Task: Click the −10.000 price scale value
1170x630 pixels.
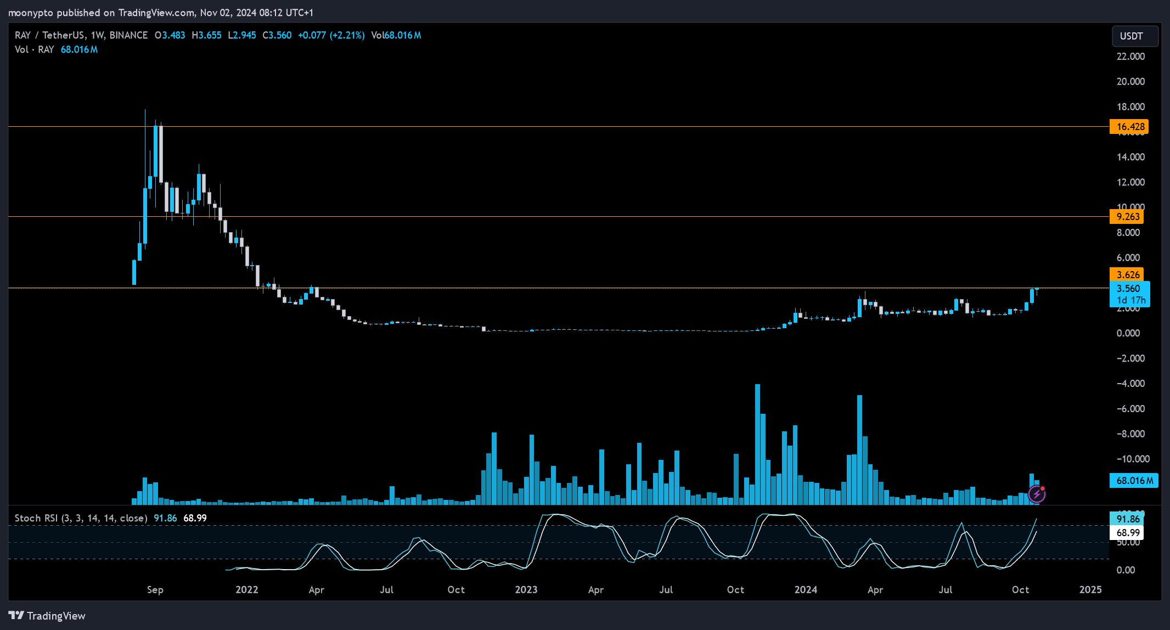Action: pos(1132,459)
